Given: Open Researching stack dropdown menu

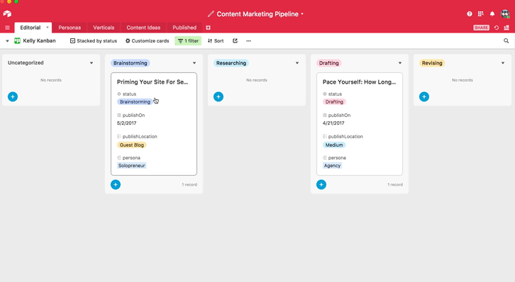Looking at the screenshot, I should (x=297, y=63).
